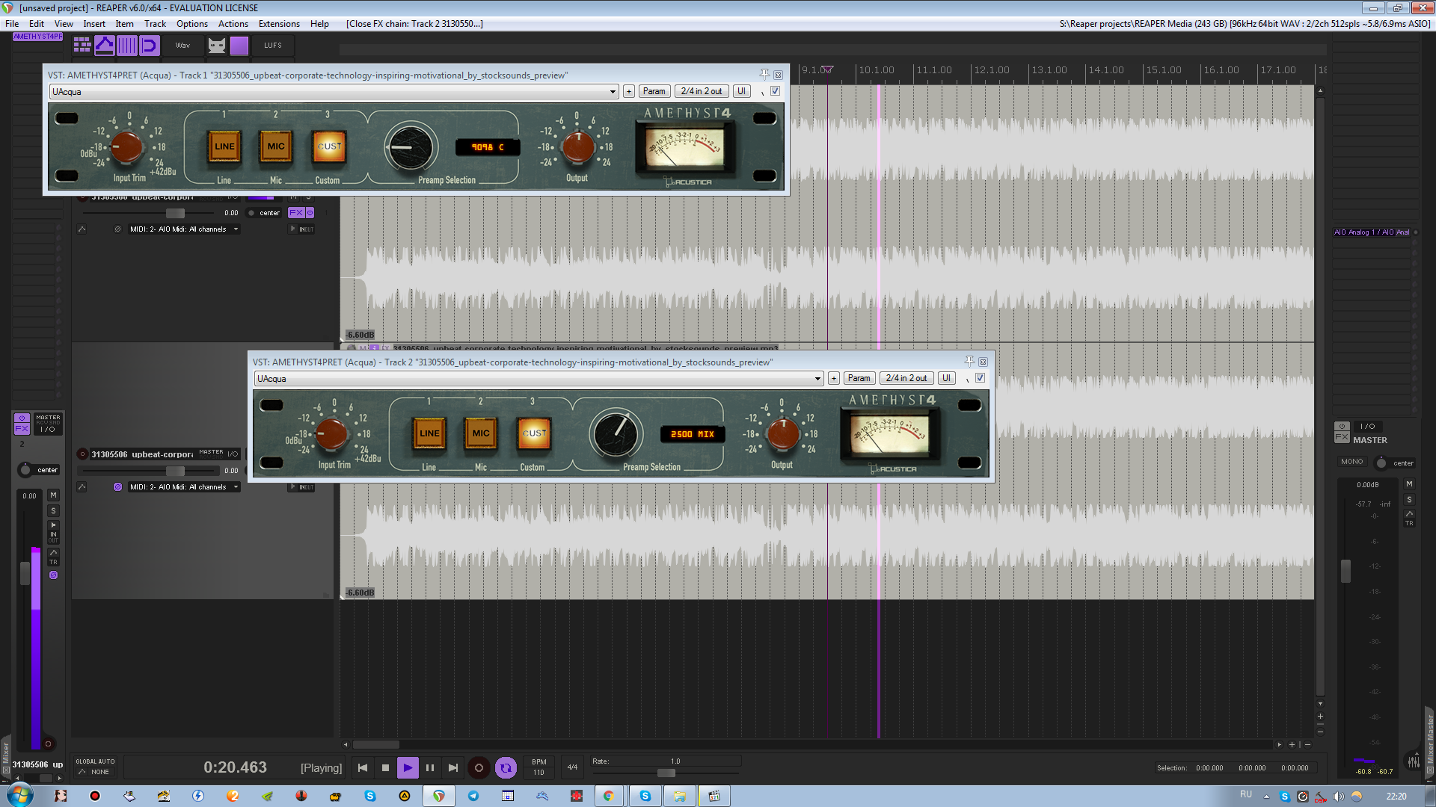Open FX chain for track 1

(296, 213)
